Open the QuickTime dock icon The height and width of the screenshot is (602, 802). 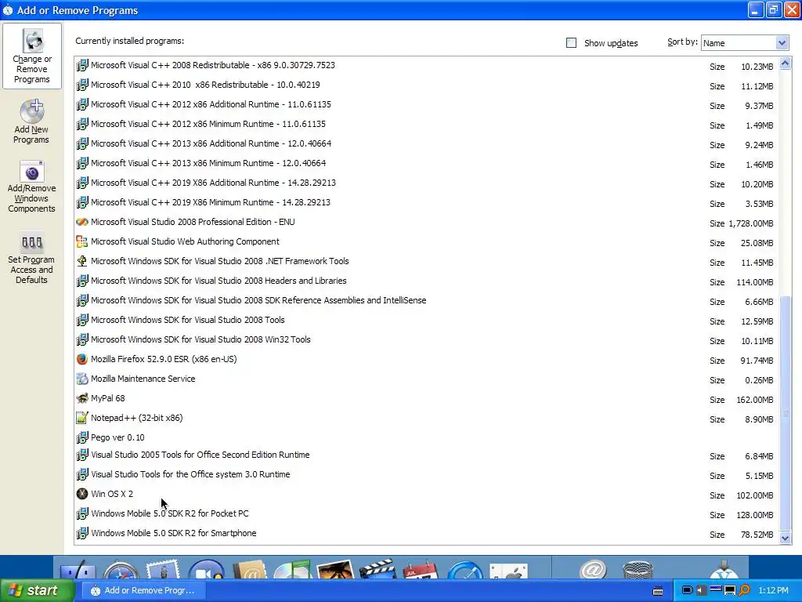[464, 569]
